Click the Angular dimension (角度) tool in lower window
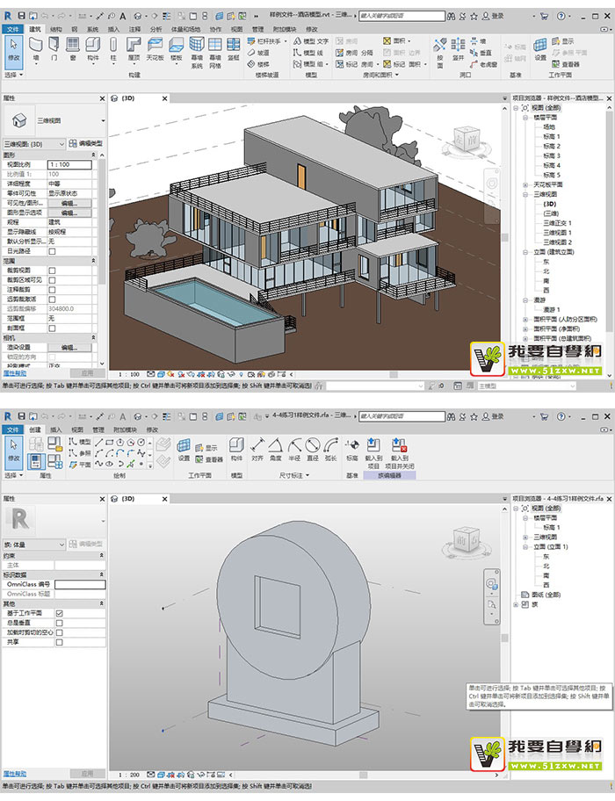This screenshot has height=801, width=615. (276, 450)
